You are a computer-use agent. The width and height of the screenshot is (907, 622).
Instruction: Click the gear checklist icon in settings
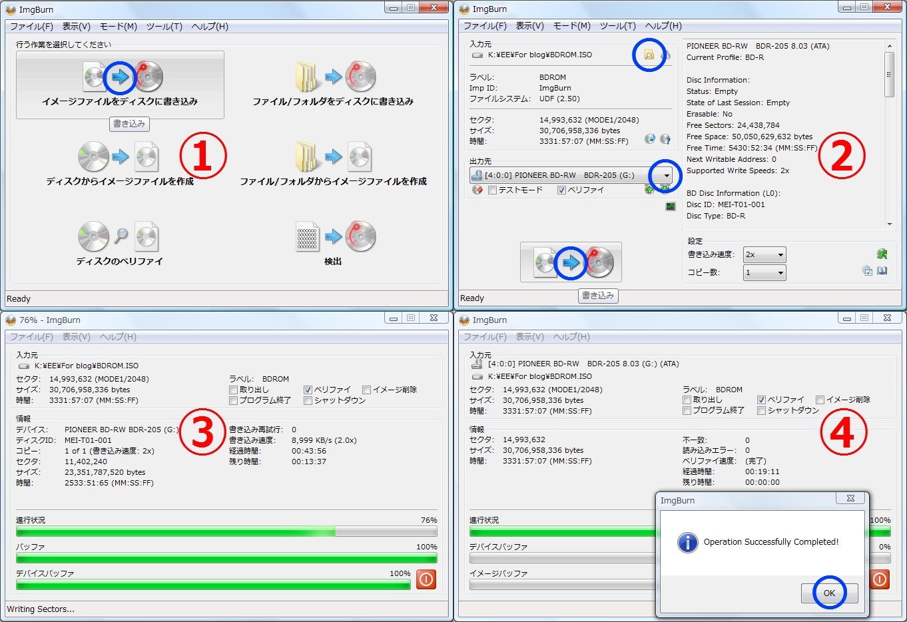[867, 270]
